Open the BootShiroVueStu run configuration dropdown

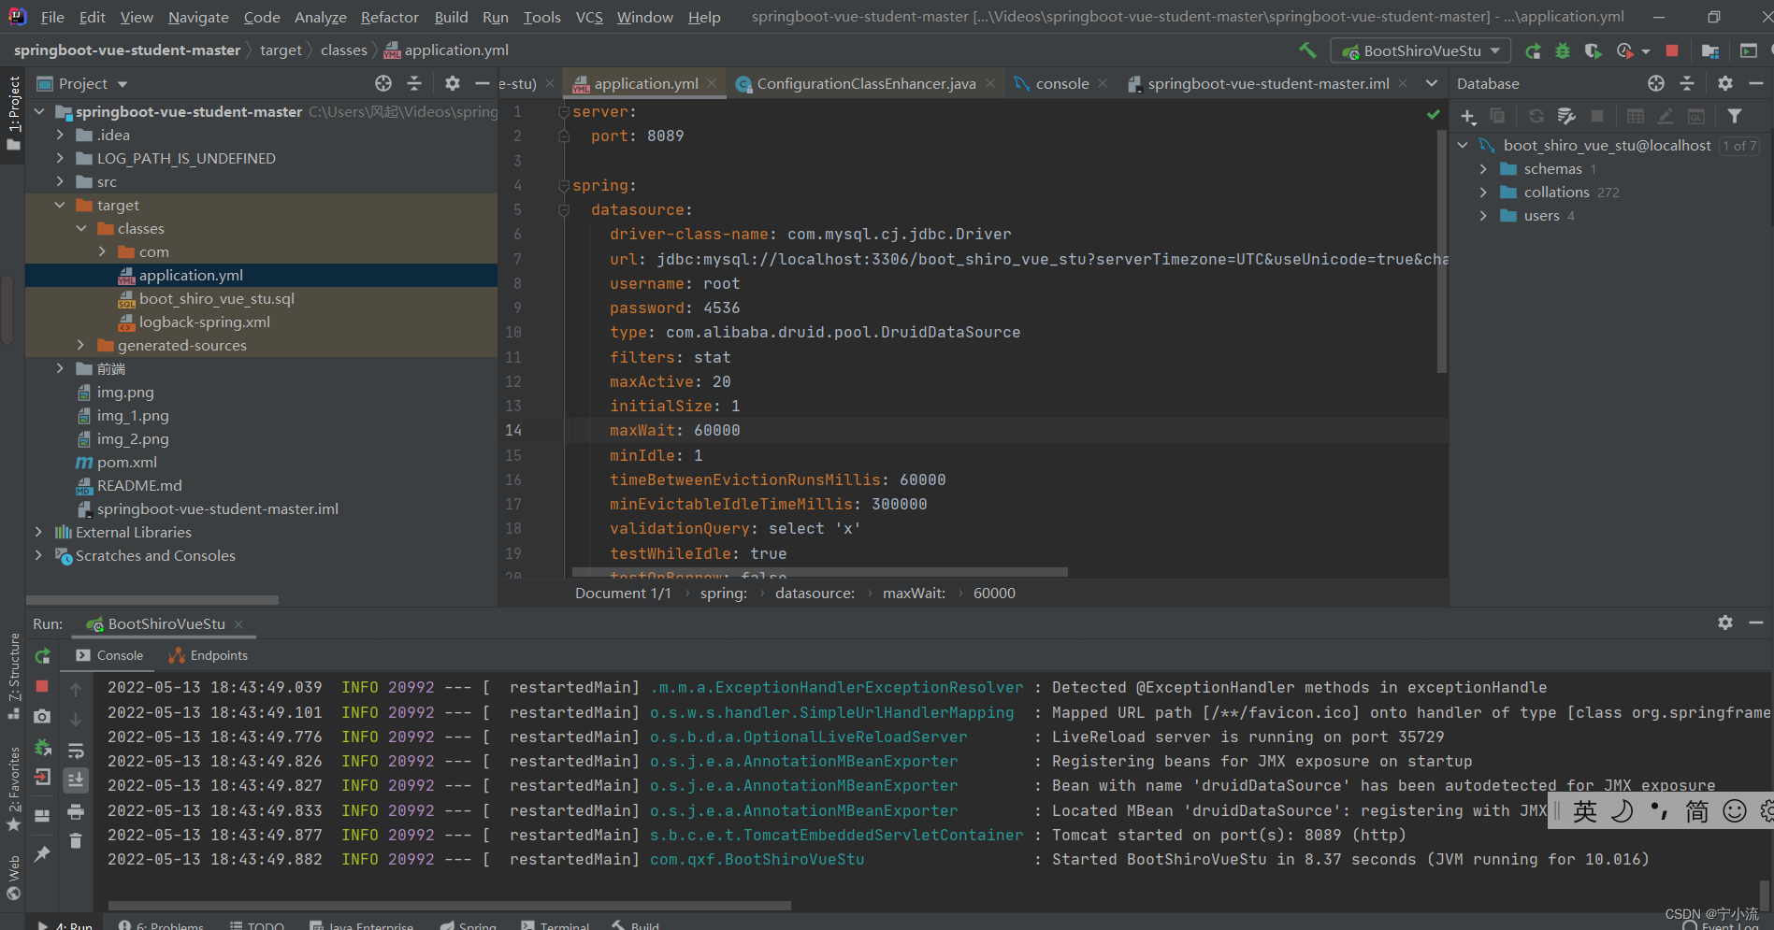point(1421,50)
